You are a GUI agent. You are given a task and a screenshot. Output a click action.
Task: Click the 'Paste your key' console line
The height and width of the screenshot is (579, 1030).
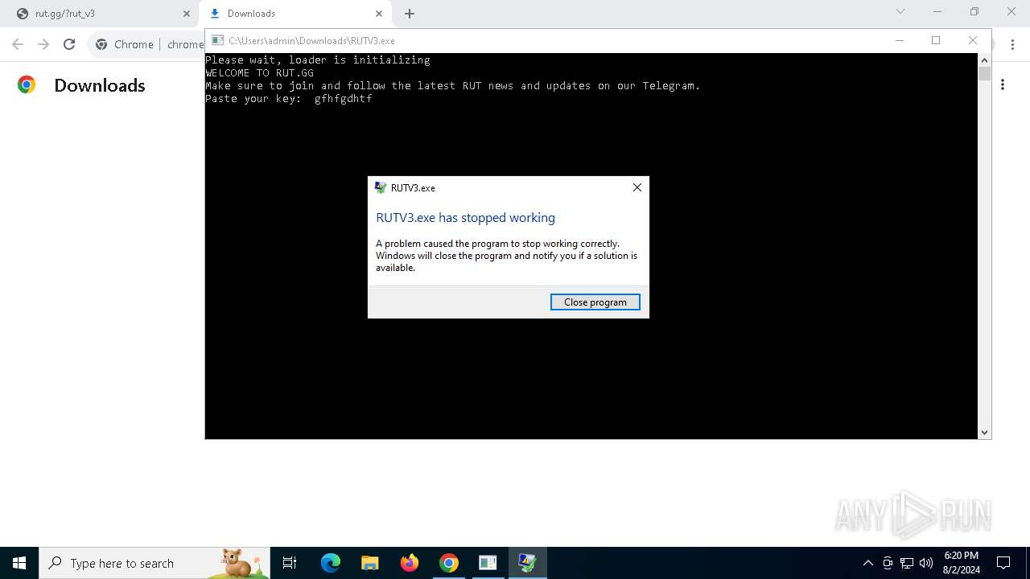[289, 99]
